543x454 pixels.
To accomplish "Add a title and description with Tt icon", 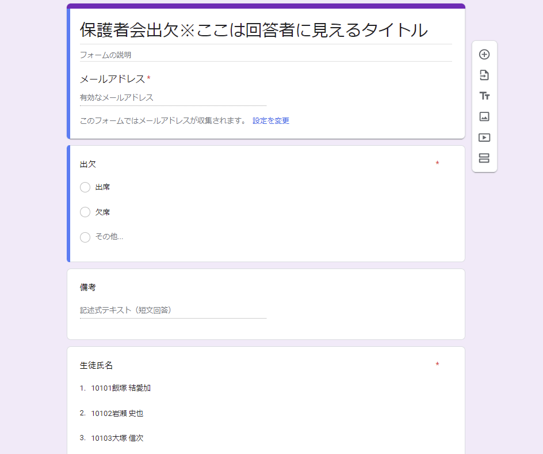I will [484, 96].
